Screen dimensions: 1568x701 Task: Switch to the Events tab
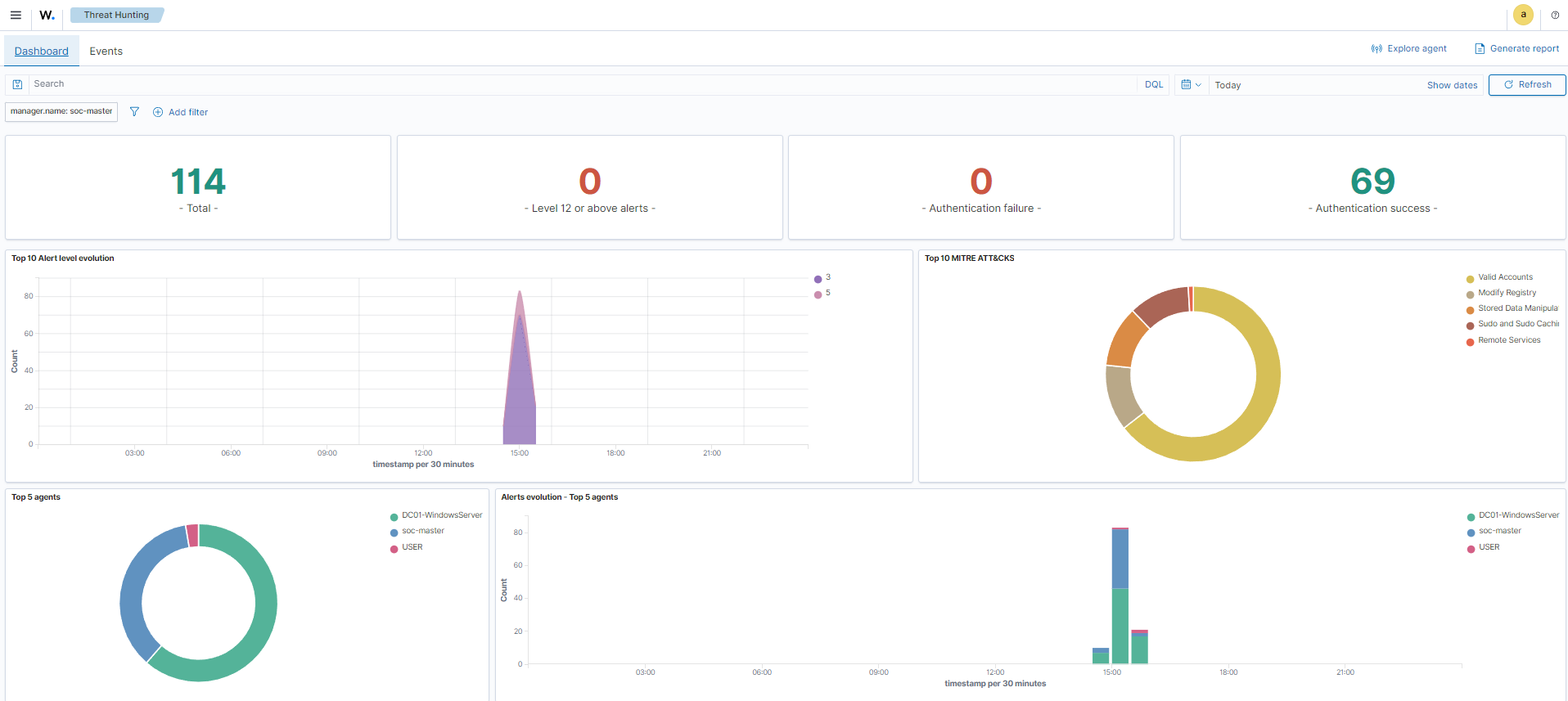pyautogui.click(x=106, y=51)
